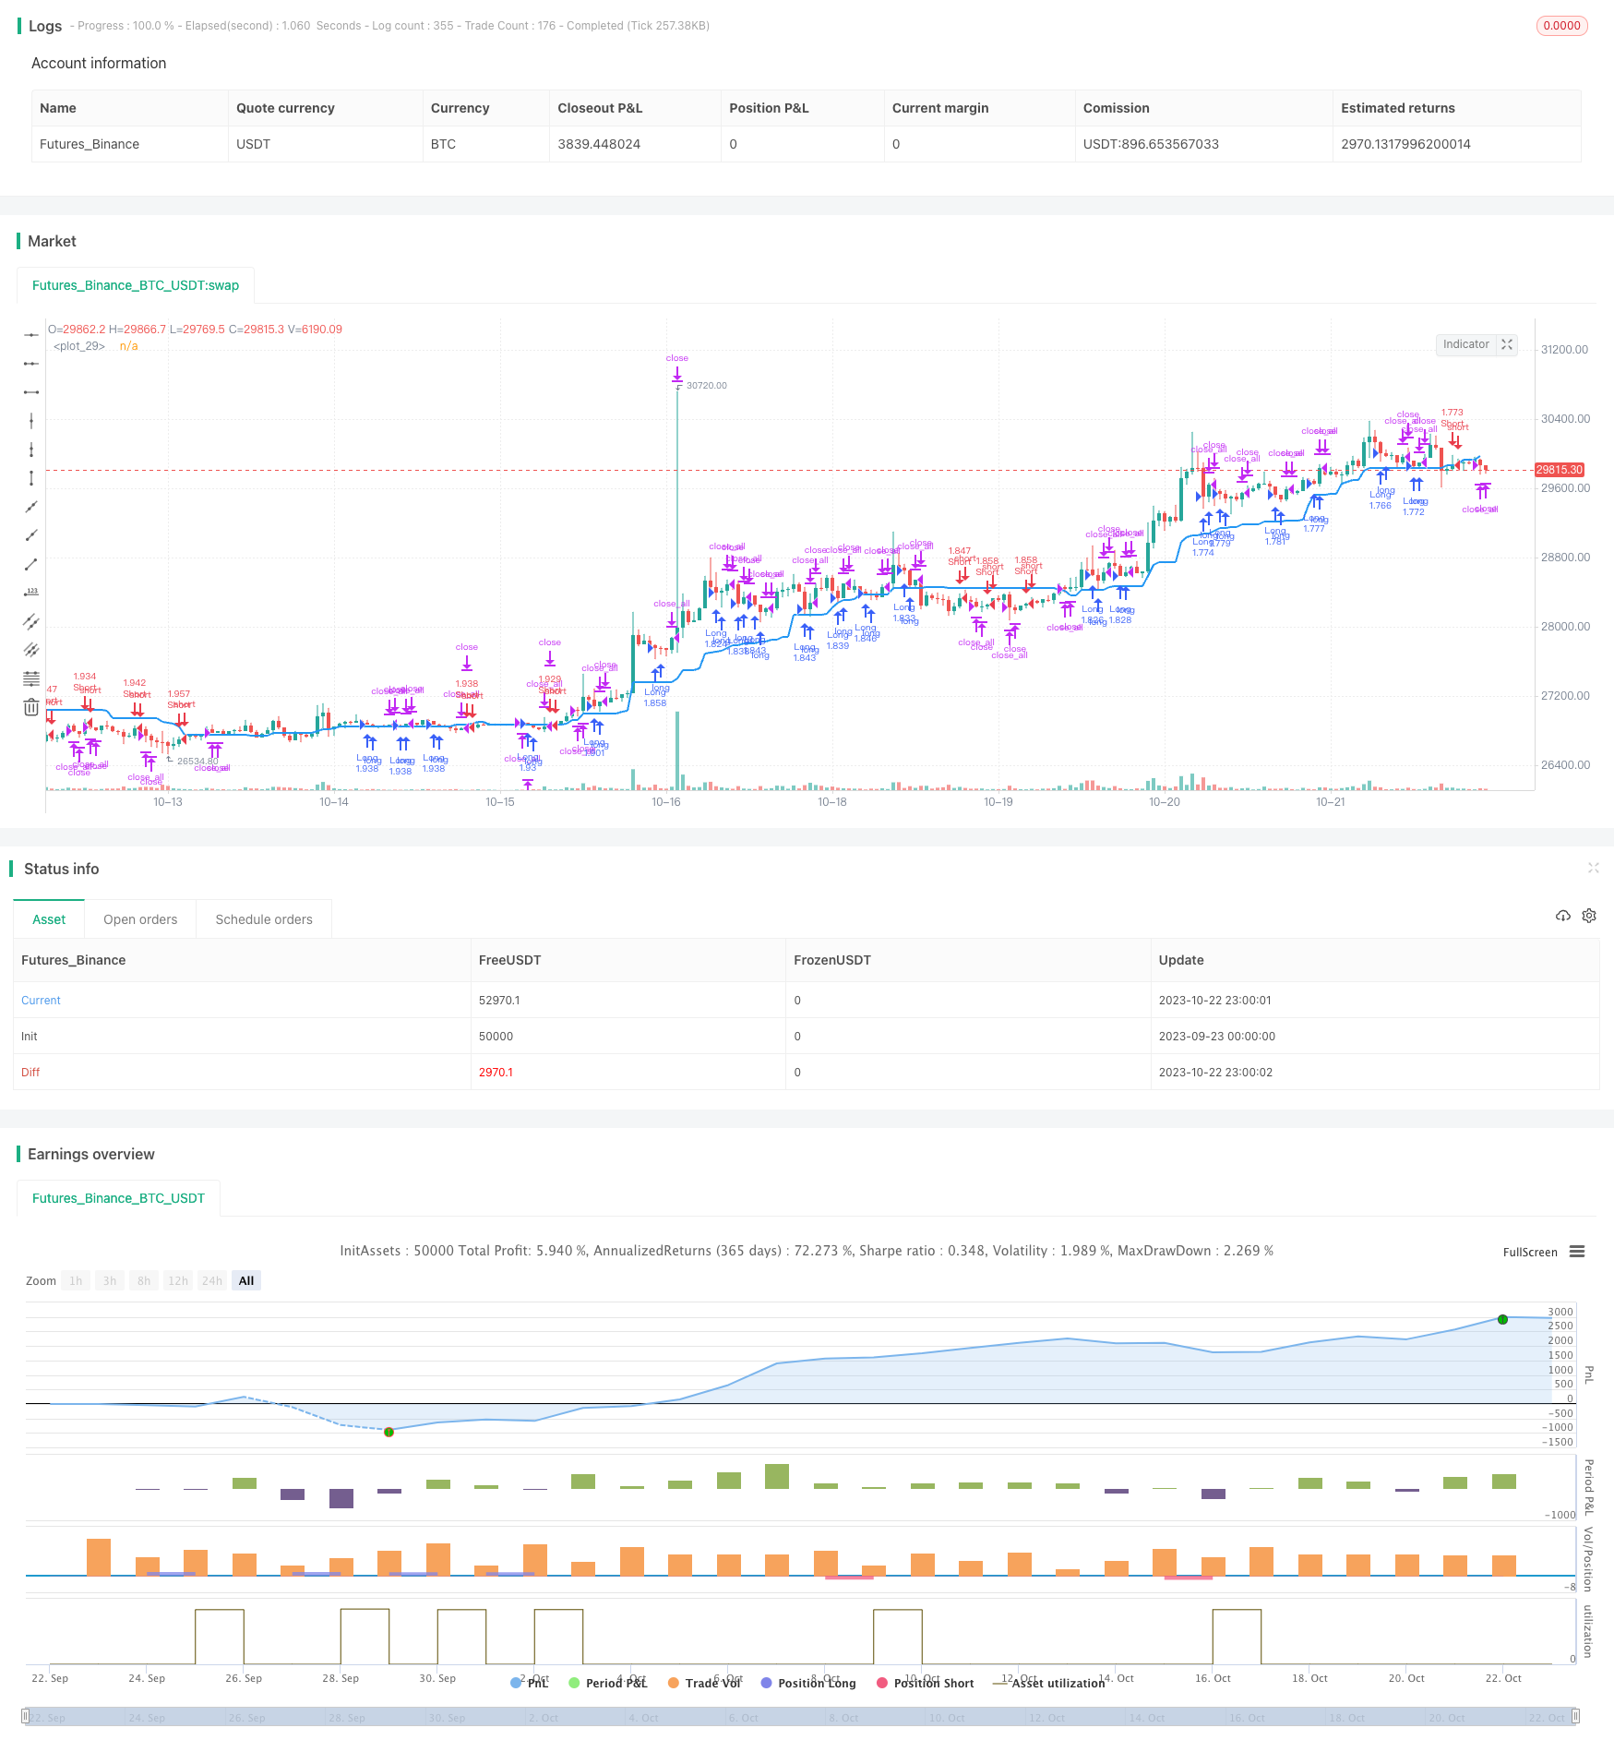Set chart zoom to 8h

144,1280
